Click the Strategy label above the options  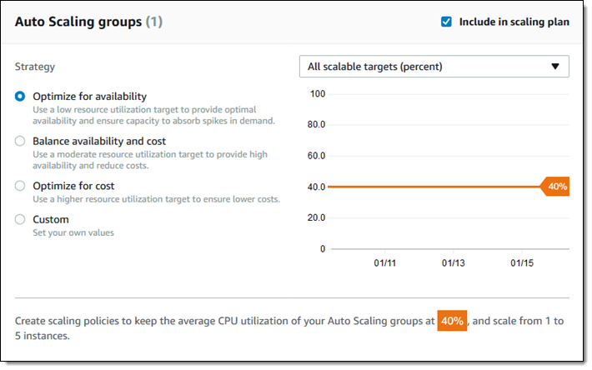click(x=35, y=67)
